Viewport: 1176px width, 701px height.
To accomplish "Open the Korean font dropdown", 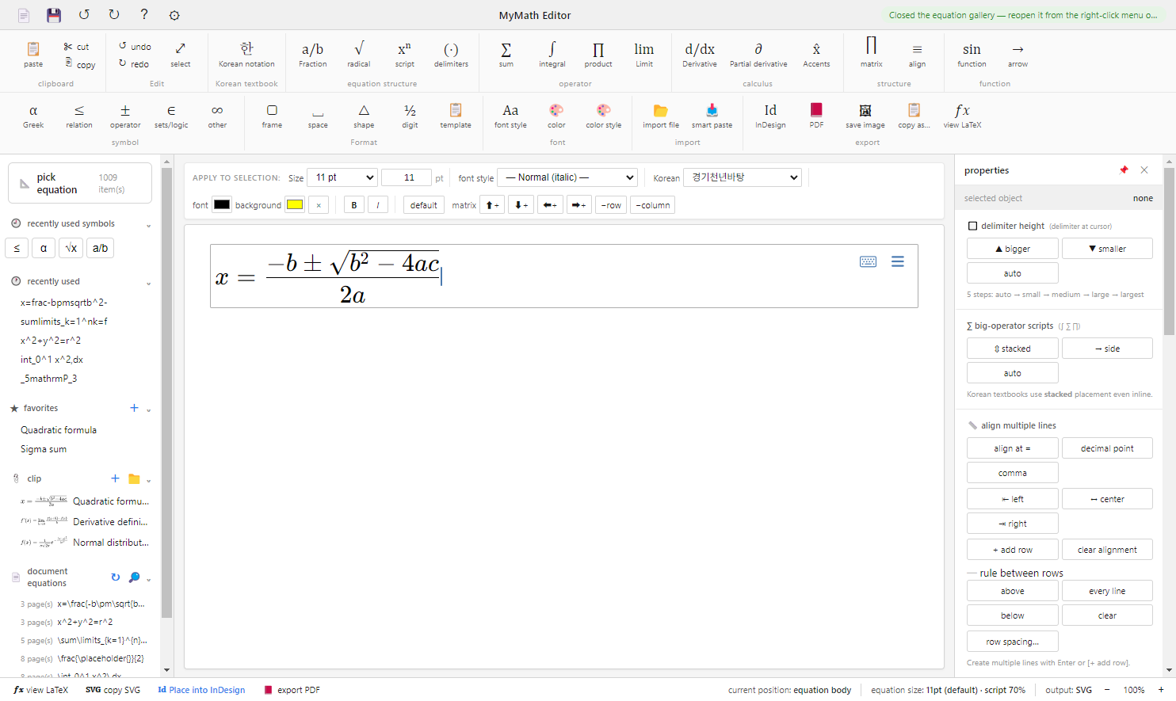I will pos(743,177).
